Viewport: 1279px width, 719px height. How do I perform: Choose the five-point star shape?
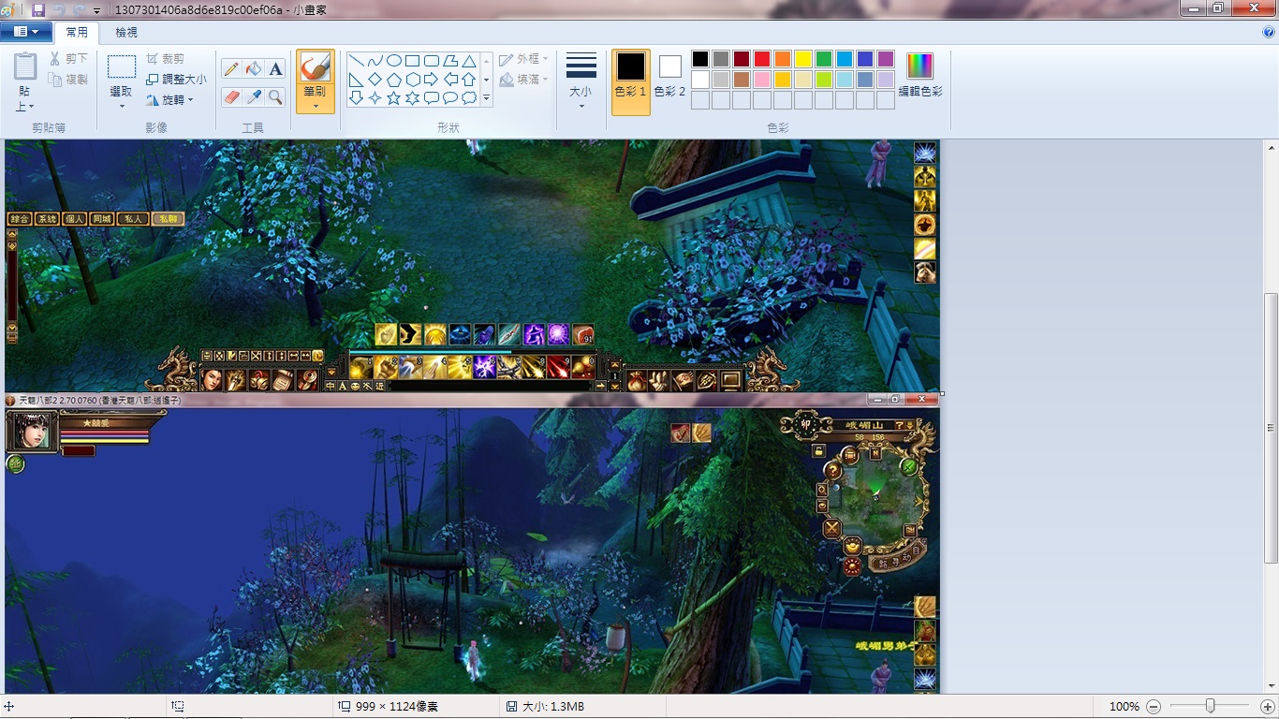[394, 98]
